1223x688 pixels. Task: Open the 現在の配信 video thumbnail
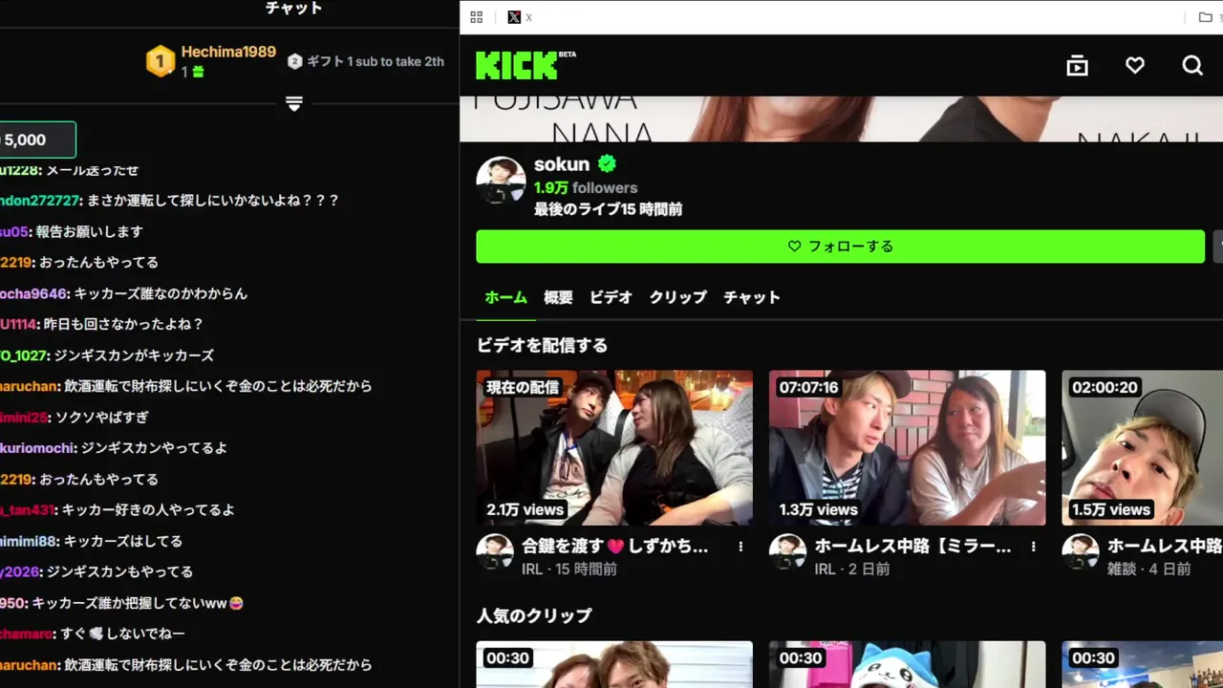point(614,448)
